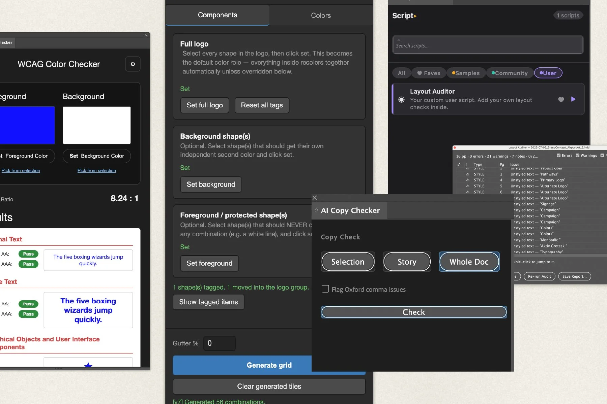The width and height of the screenshot is (607, 404).
Task: Select the "Primary Logo" unstyled text row
Action: pos(531,180)
